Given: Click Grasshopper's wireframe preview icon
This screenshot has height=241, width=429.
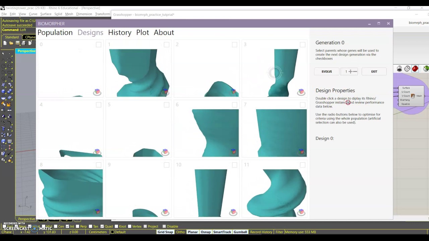Looking at the screenshot, I should click(407, 69).
